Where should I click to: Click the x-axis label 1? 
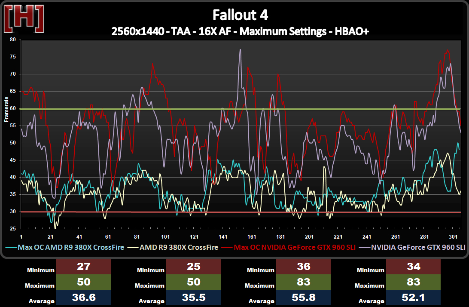21,237
